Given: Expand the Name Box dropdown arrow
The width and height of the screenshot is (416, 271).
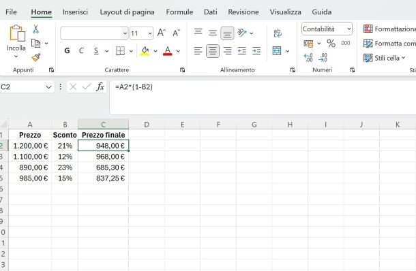Looking at the screenshot, I should [x=48, y=87].
